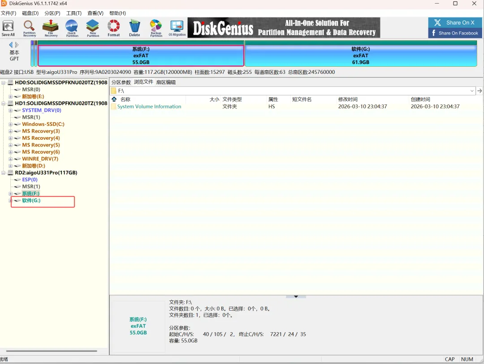Collapse the HD0 disk tree node
Viewport: 484px width, 364px height.
[x=4, y=83]
